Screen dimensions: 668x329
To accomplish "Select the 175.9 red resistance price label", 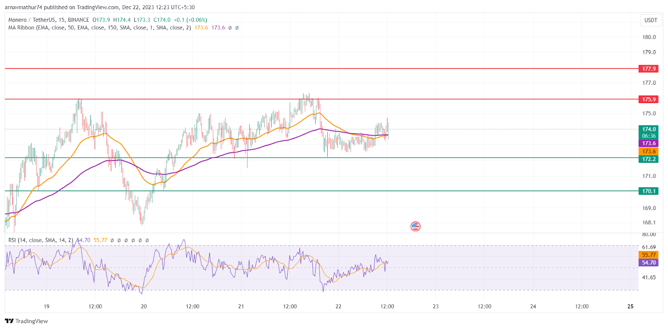I will (648, 99).
